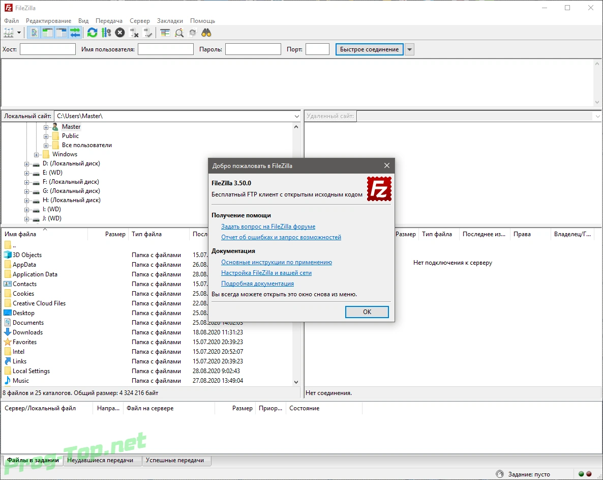Viewport: 603px width, 480px height.
Task: Select the Documents folder icon
Action: tap(7, 323)
